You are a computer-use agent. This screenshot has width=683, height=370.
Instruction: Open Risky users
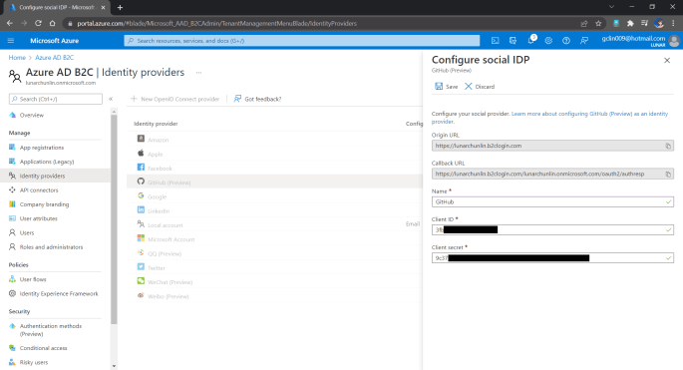tap(34, 362)
